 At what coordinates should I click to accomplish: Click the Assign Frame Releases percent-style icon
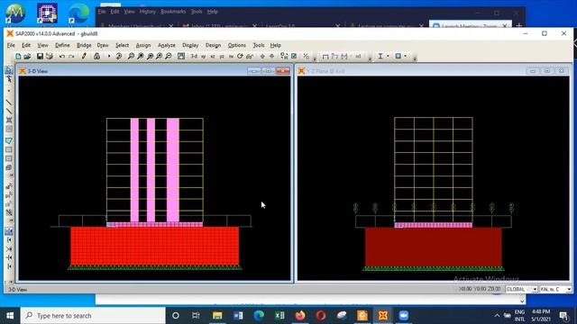click(307, 56)
